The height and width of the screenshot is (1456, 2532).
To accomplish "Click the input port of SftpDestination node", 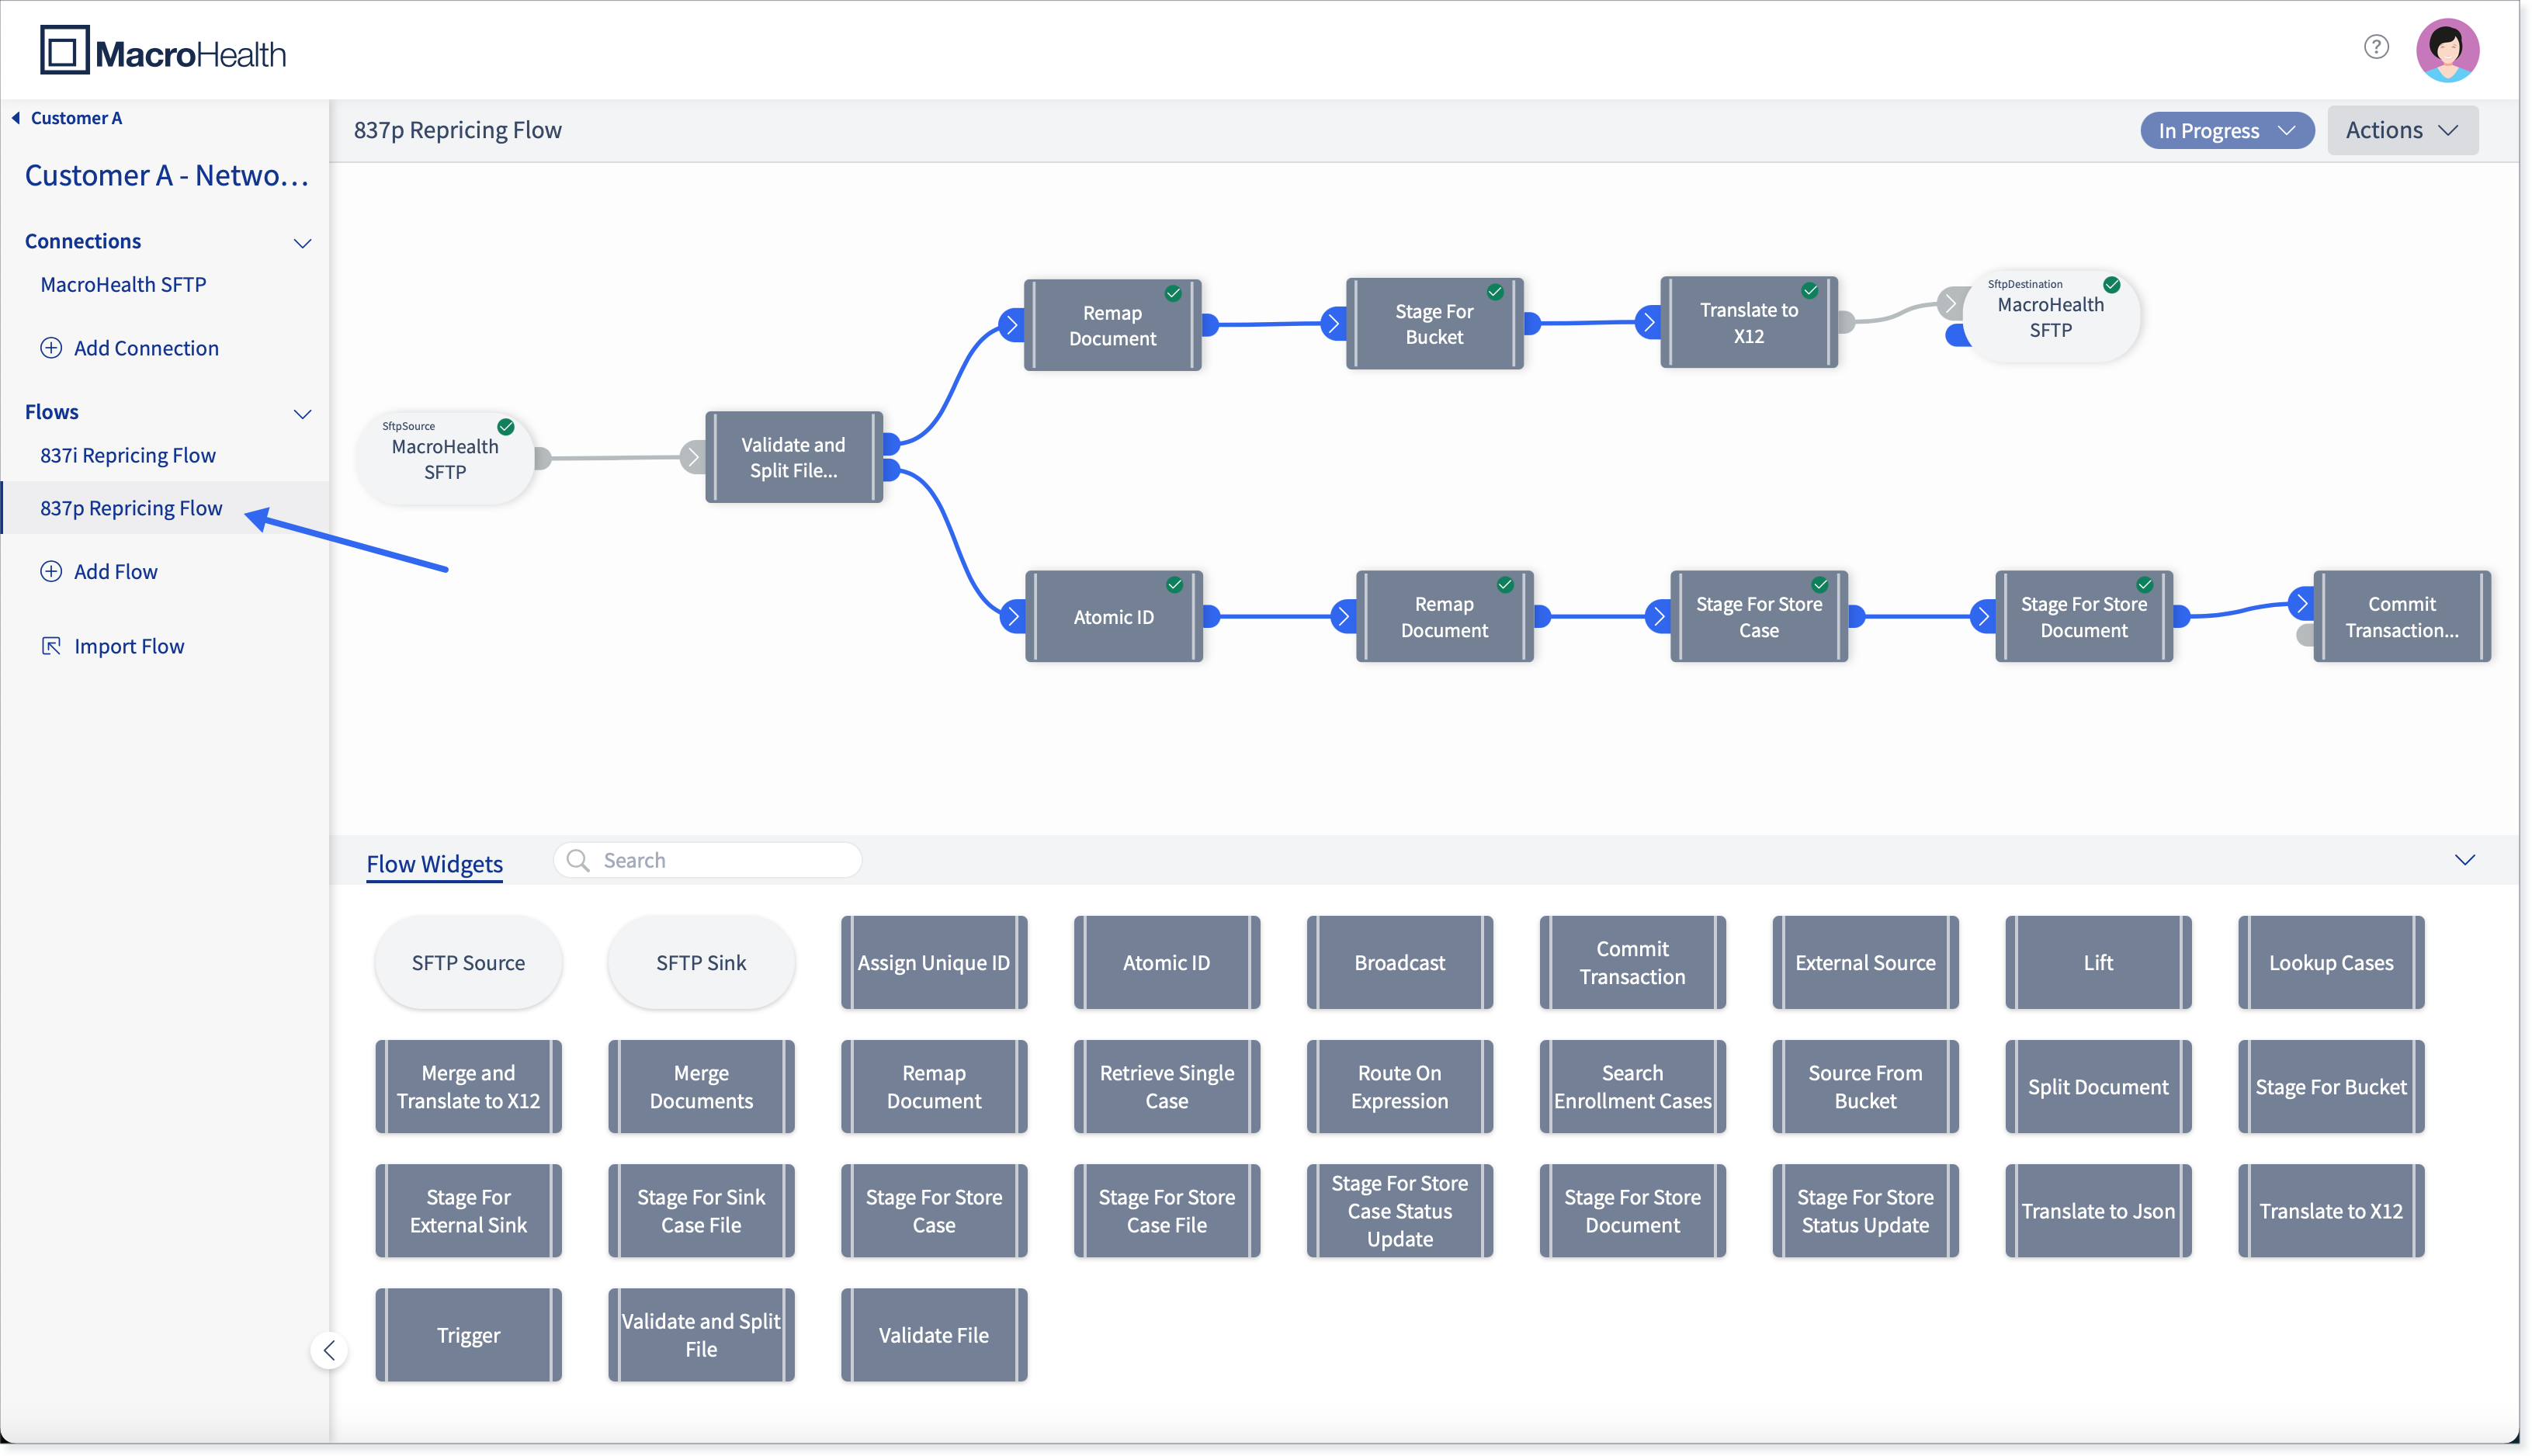I will tap(1950, 303).
